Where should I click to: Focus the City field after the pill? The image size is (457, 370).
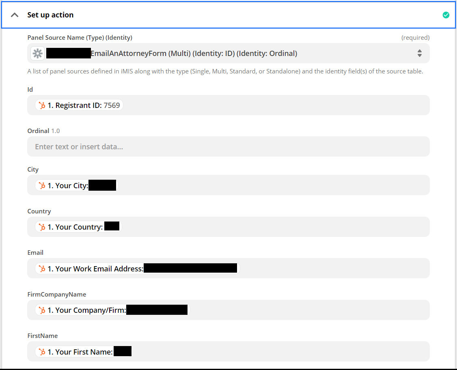(272, 185)
